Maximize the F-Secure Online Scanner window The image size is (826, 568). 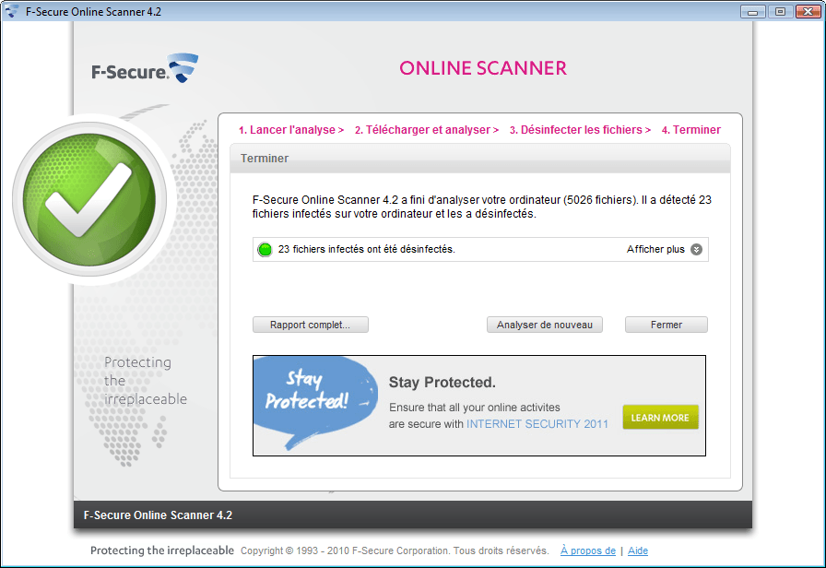coord(780,11)
